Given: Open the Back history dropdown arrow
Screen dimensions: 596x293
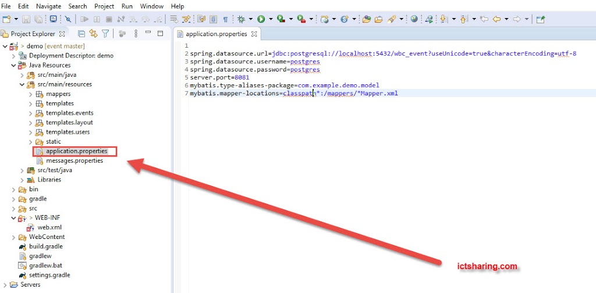Looking at the screenshot, I should click(x=506, y=19).
